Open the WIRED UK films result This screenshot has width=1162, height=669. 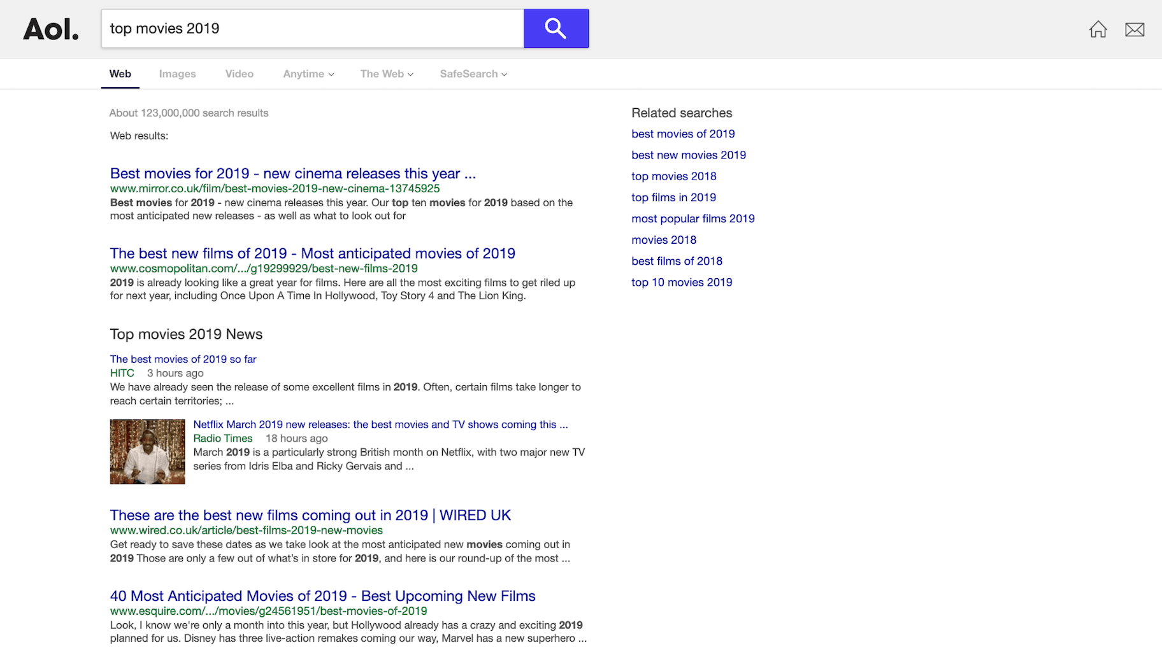pos(310,515)
